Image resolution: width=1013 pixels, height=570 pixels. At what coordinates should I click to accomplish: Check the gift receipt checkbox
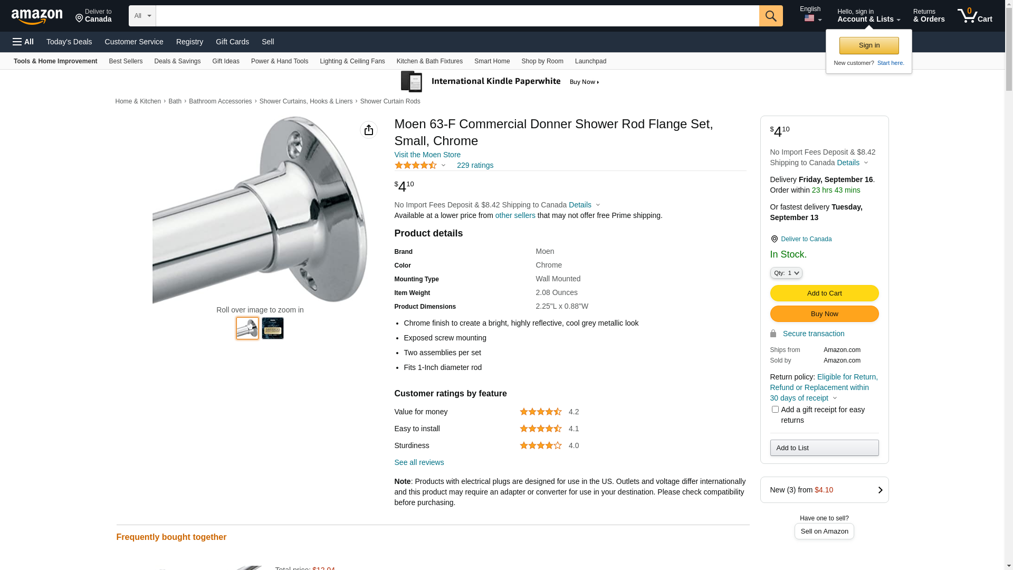(775, 410)
